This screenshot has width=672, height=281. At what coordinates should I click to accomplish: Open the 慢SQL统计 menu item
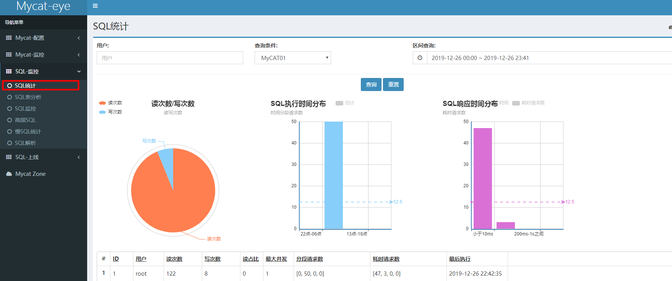click(44, 132)
